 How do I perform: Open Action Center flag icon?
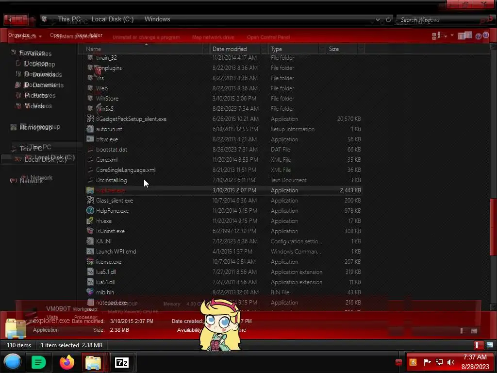[427, 362]
